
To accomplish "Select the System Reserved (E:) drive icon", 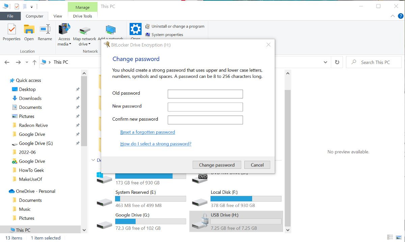I will click(x=104, y=202).
